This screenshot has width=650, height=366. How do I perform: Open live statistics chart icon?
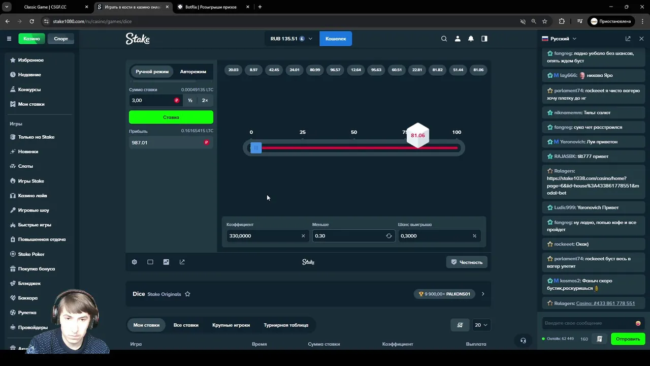166,262
